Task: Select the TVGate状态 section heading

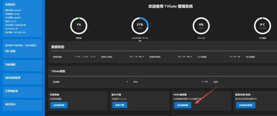Action: [x=58, y=71]
